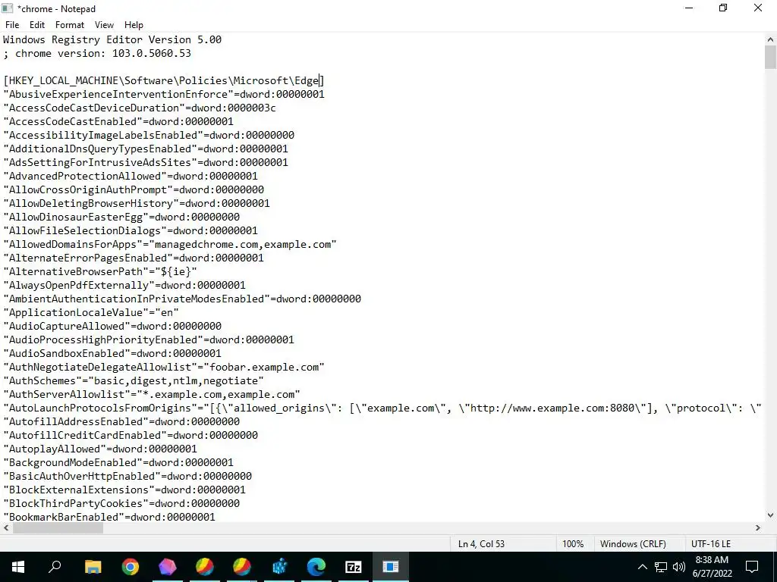777x582 pixels.
Task: Click the ApplicationLocaleValue line
Action: (x=91, y=313)
